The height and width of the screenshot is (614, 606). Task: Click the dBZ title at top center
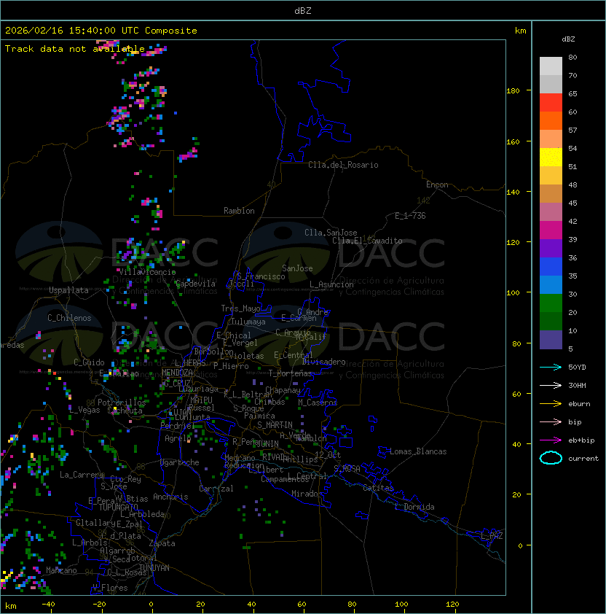(x=303, y=10)
